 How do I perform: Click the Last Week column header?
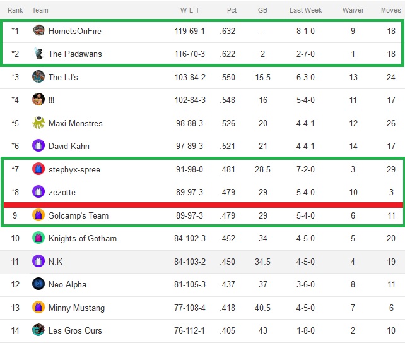pos(305,10)
